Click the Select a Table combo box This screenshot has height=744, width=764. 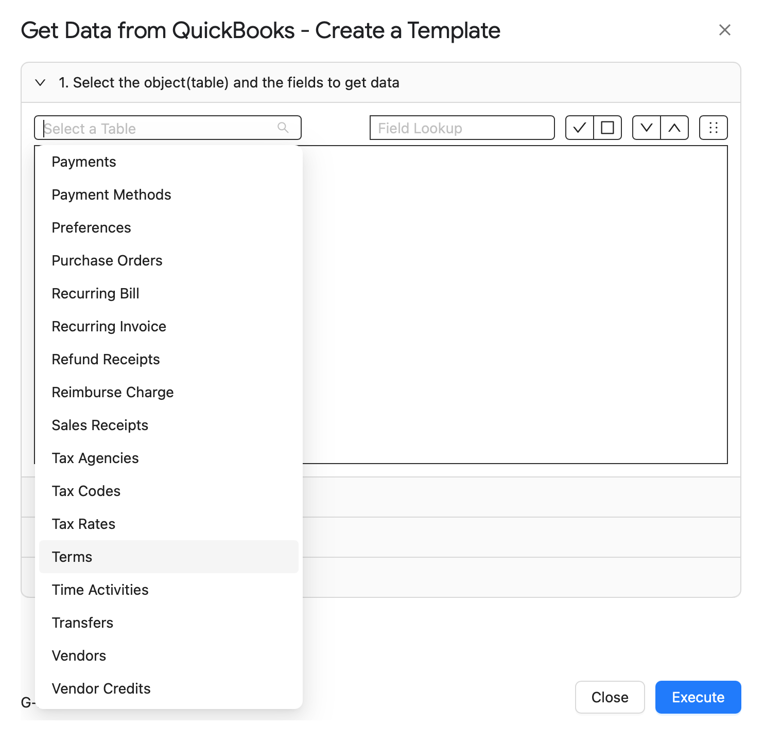click(x=168, y=128)
